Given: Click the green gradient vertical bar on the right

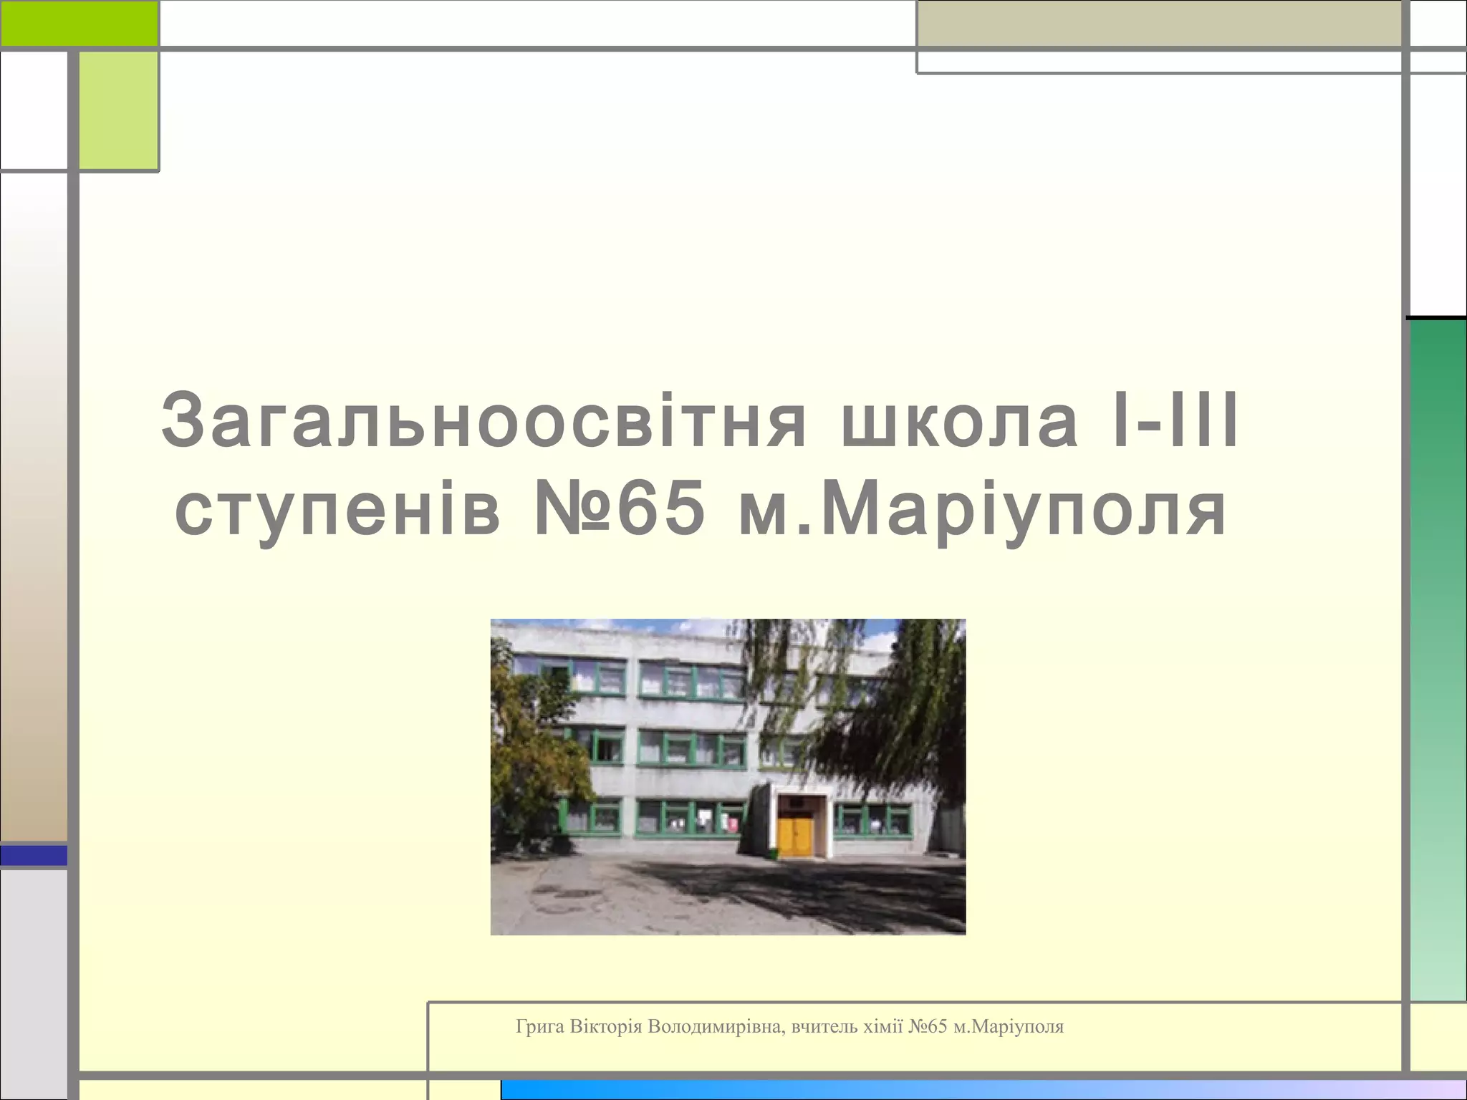Looking at the screenshot, I should pyautogui.click(x=1438, y=659).
